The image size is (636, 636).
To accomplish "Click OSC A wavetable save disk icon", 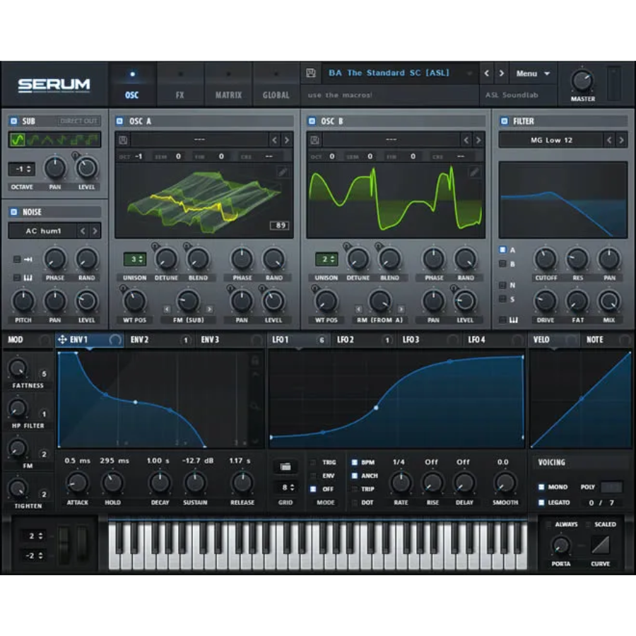I will [124, 140].
